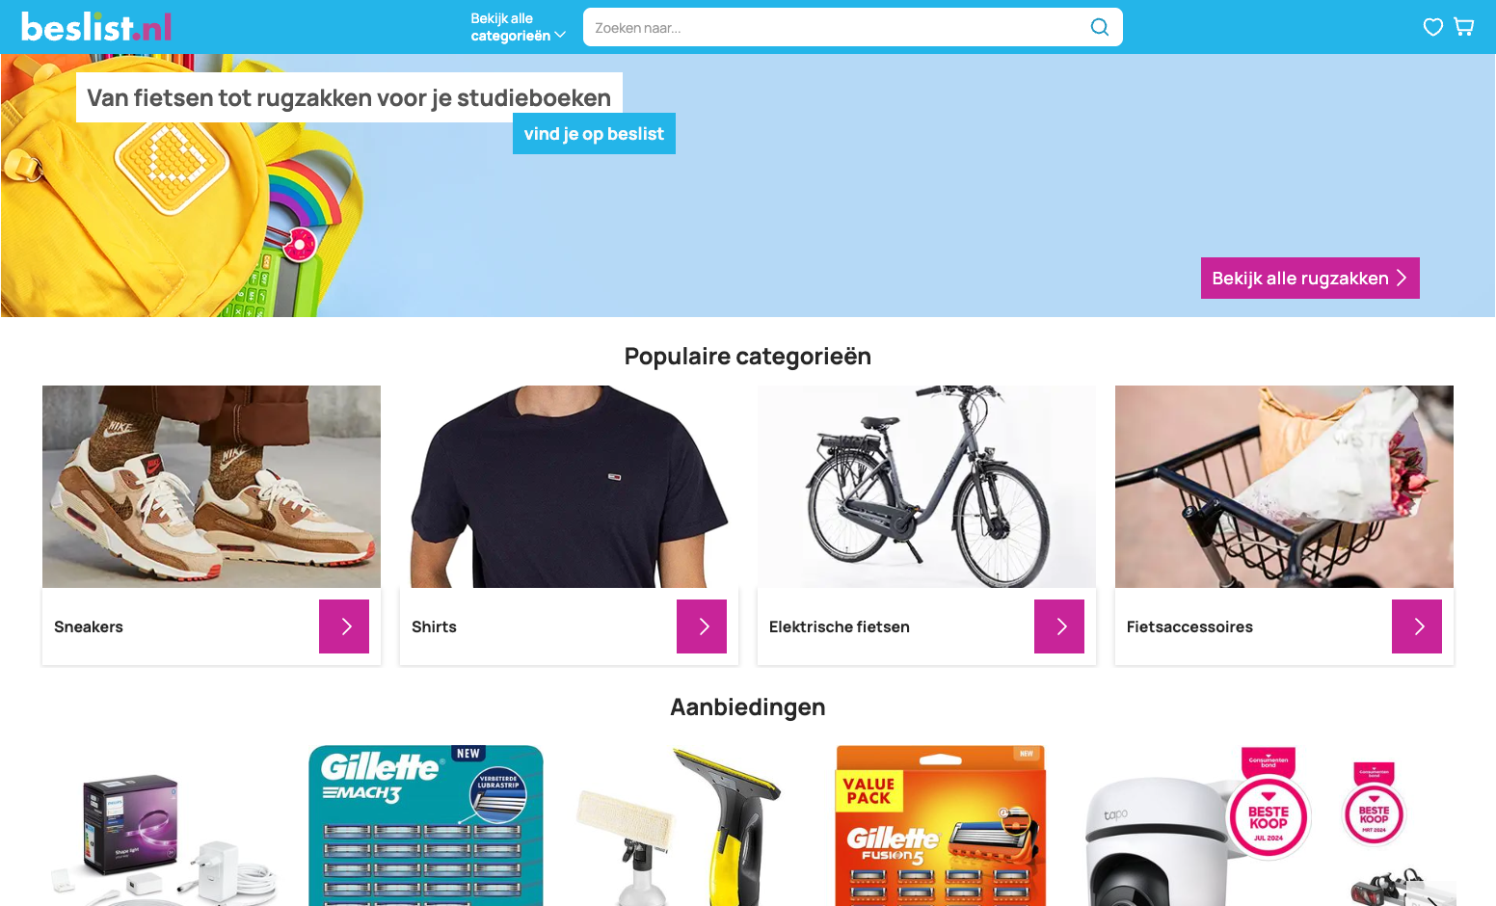Click the arrow icon next to Shirts
1496x906 pixels.
click(702, 626)
